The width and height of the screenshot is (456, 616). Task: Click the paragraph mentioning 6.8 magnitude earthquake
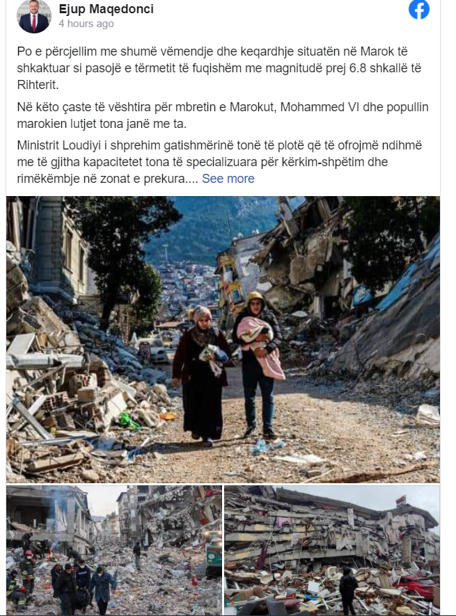point(219,68)
